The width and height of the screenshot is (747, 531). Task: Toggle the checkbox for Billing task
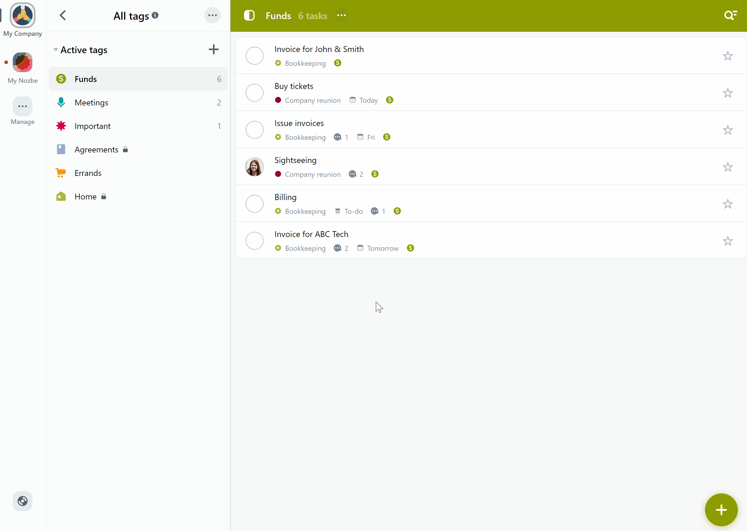click(x=255, y=204)
